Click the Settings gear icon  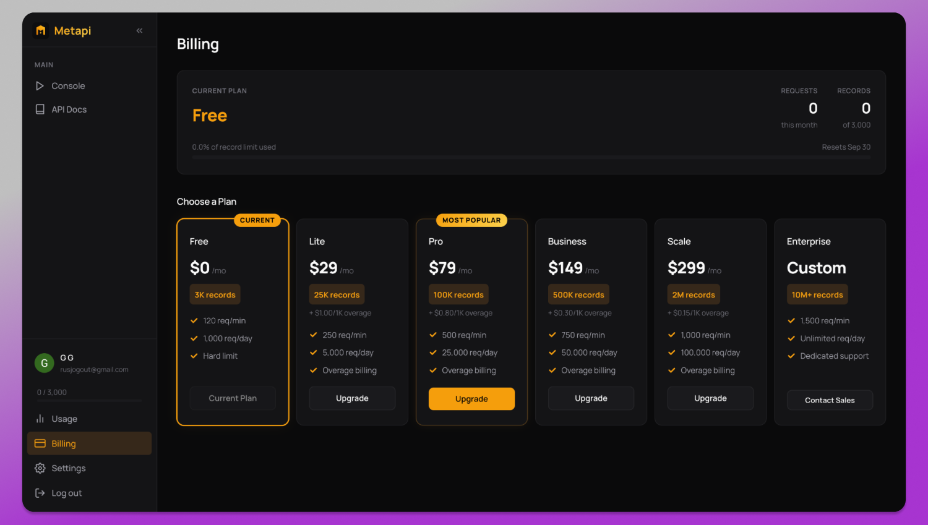[x=40, y=468]
